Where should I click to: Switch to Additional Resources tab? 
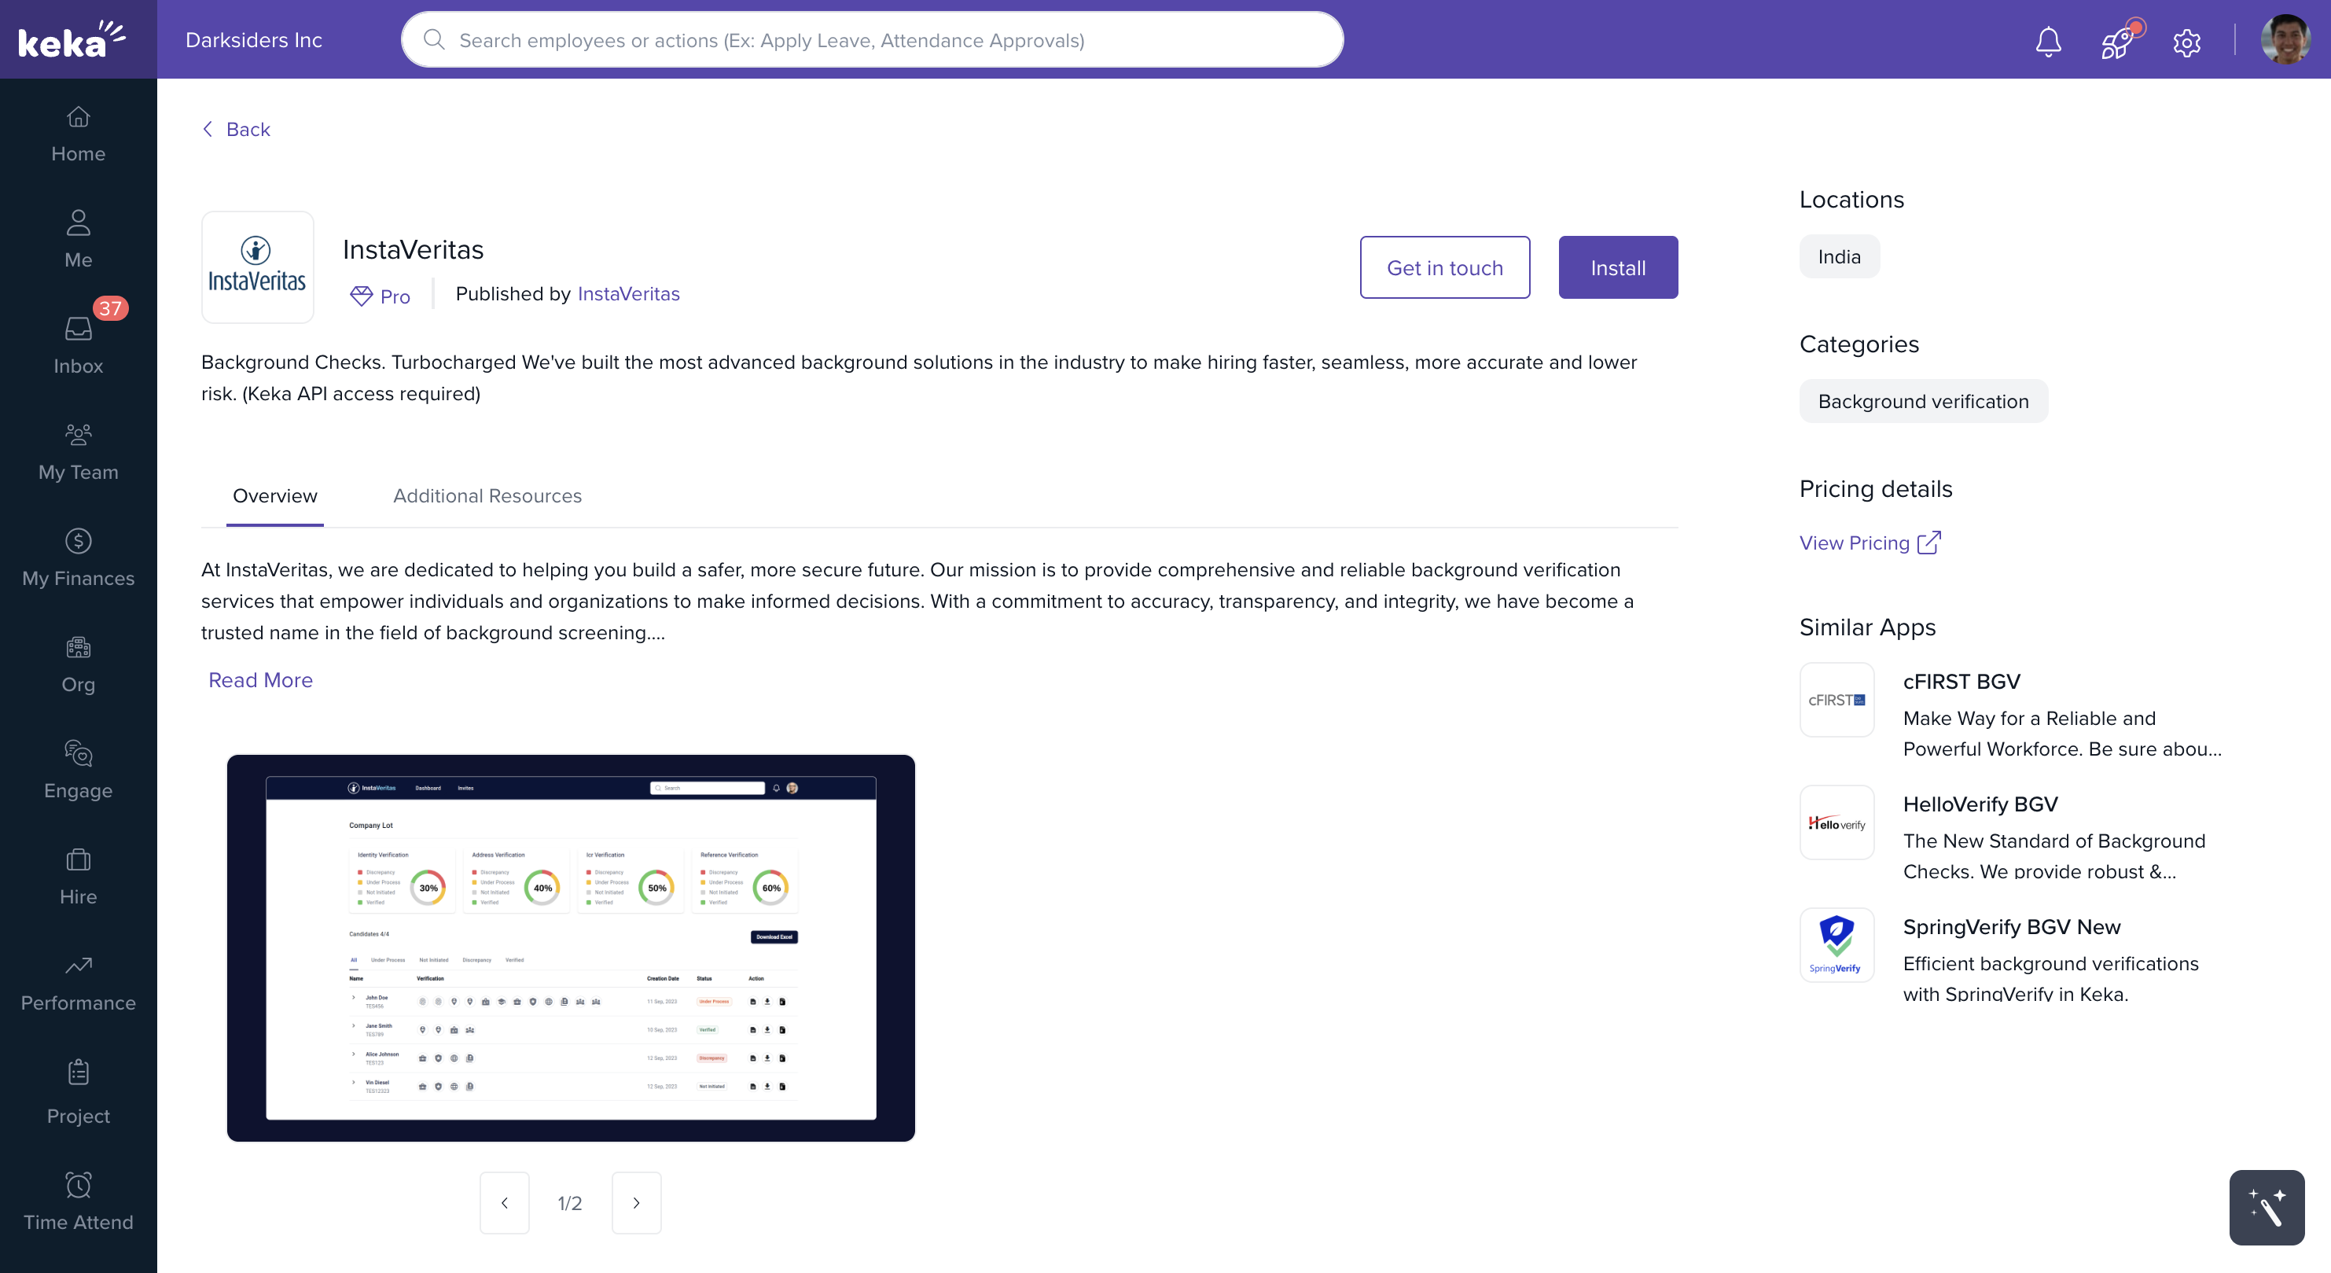[x=487, y=496]
